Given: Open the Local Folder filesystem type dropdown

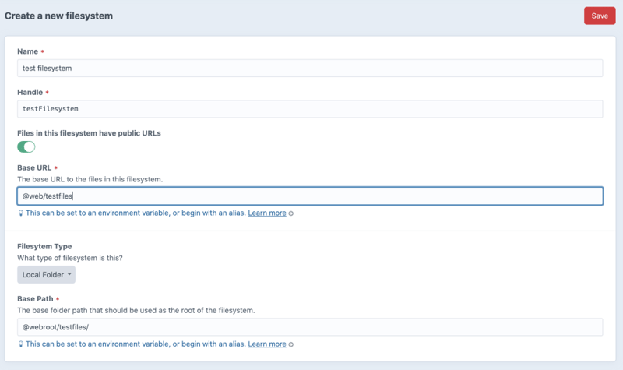Looking at the screenshot, I should click(x=47, y=274).
